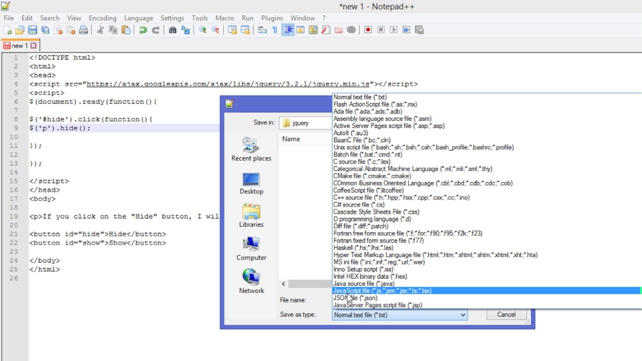Click the Save Recorded Macro icon
Screen dimensions: 642x361
pos(419,30)
